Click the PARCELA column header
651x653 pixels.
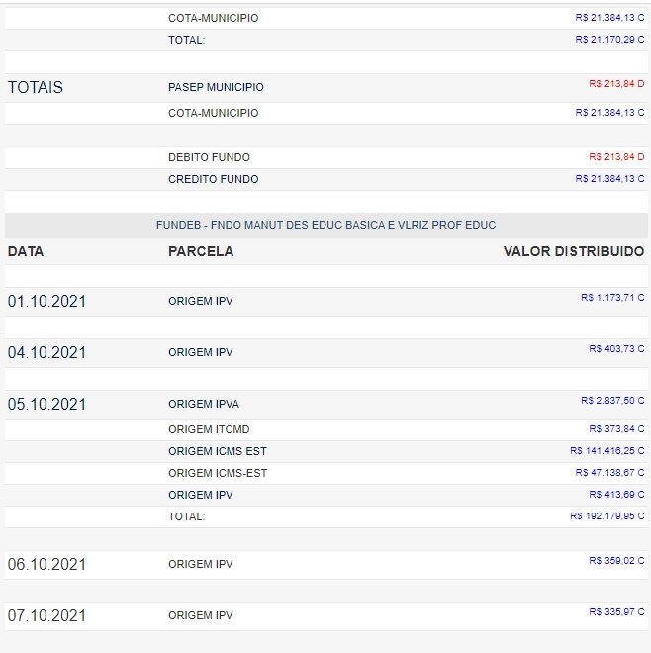tap(201, 251)
